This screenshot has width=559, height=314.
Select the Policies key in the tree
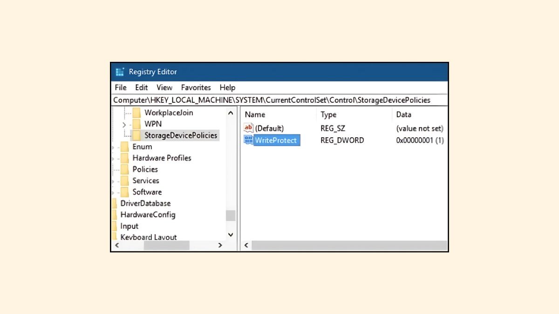tap(145, 169)
